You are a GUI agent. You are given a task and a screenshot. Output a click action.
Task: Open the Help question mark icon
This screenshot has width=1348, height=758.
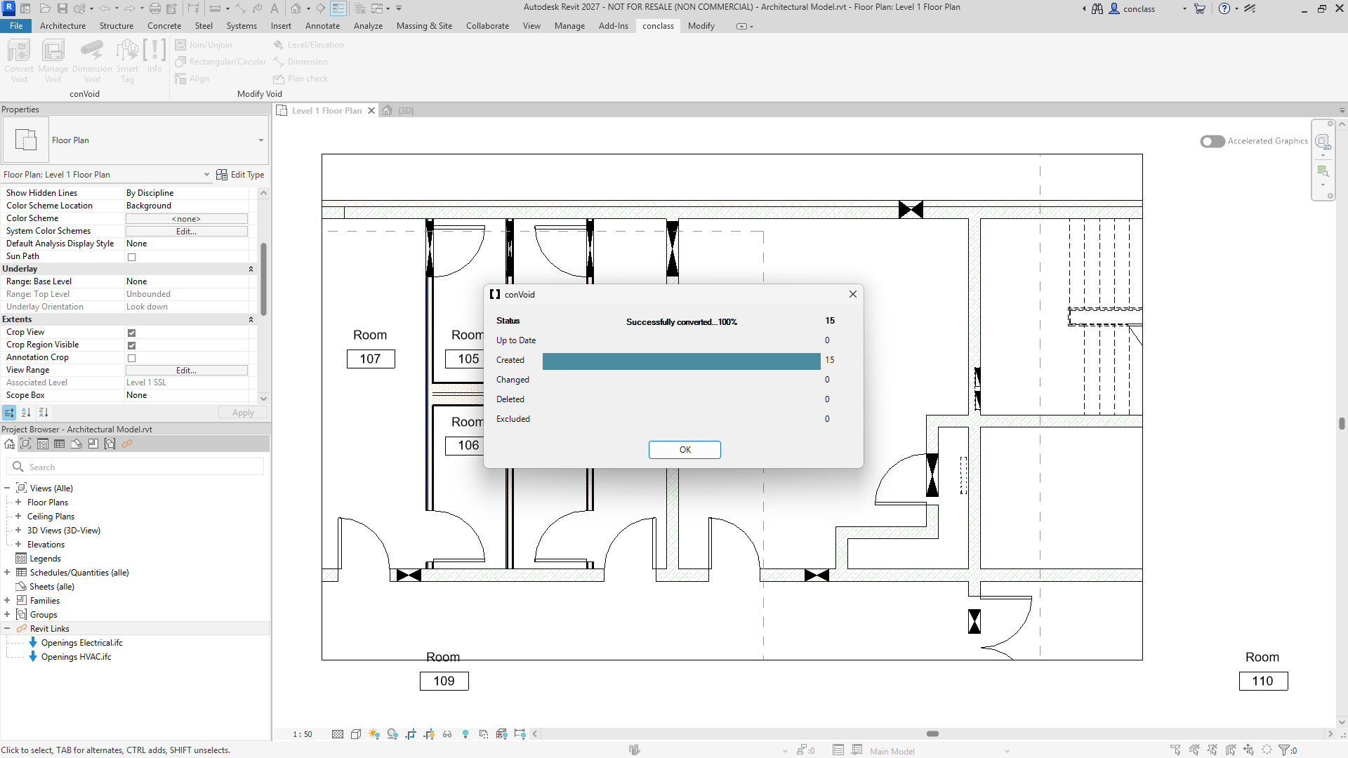[x=1224, y=8]
